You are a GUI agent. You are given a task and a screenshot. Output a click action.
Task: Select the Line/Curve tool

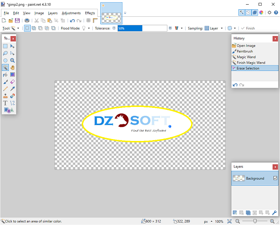coord(12,103)
